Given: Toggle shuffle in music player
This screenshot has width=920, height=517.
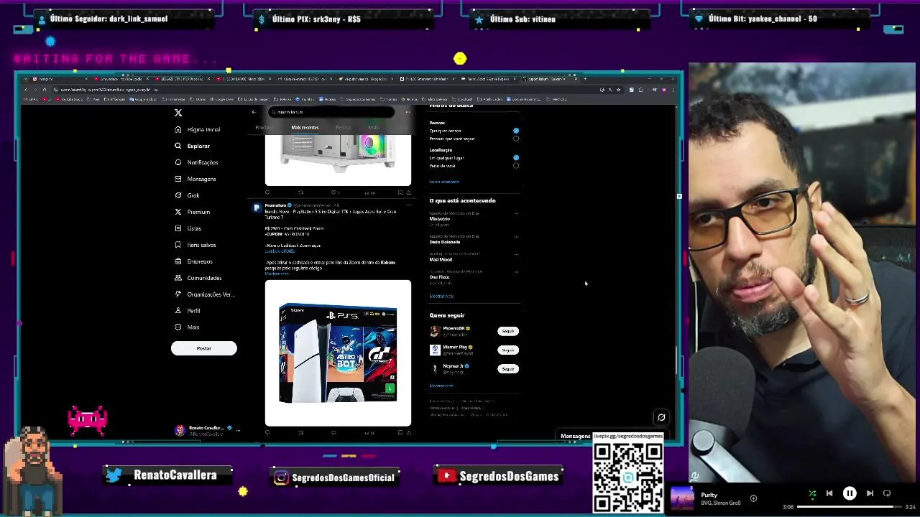Looking at the screenshot, I should (812, 493).
